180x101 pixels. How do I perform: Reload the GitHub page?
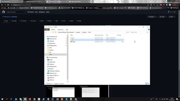click(x=8, y=5)
